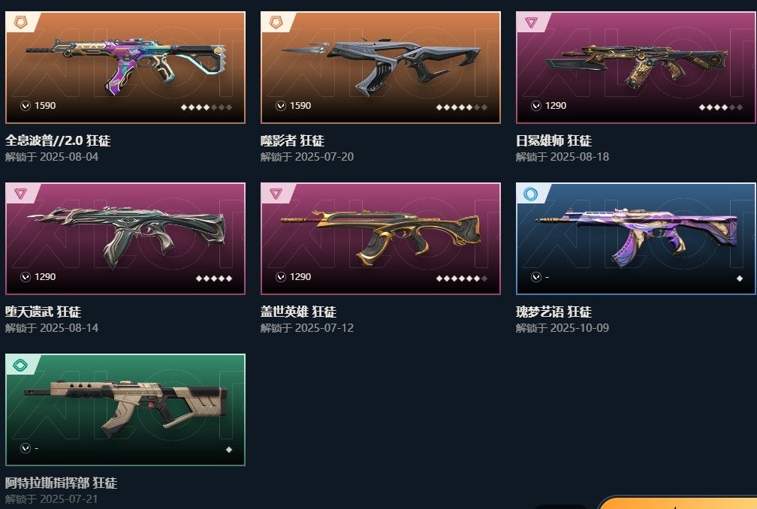Click the 阿特拉斯指挥部 狂徒 title text
Image resolution: width=757 pixels, height=509 pixels.
point(62,483)
